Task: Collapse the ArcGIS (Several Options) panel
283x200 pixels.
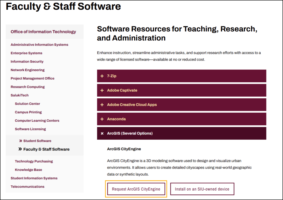Action: [181, 133]
